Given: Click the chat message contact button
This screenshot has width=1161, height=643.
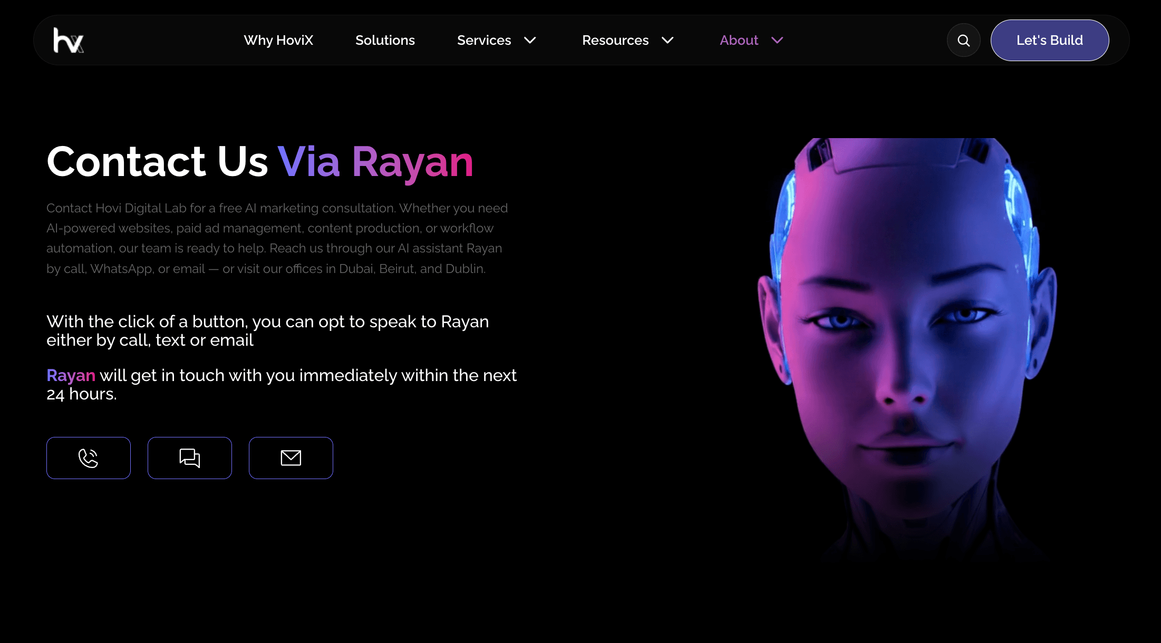Looking at the screenshot, I should tap(190, 458).
